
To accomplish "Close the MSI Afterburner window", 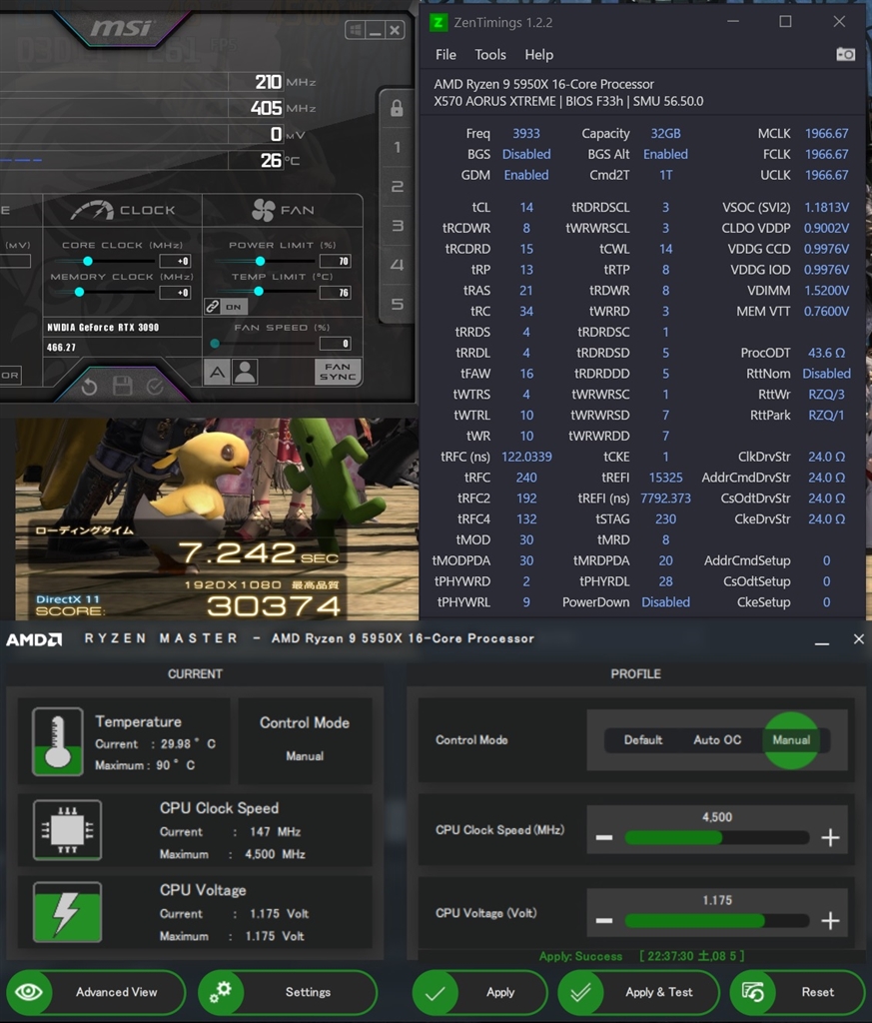I will pos(395,30).
